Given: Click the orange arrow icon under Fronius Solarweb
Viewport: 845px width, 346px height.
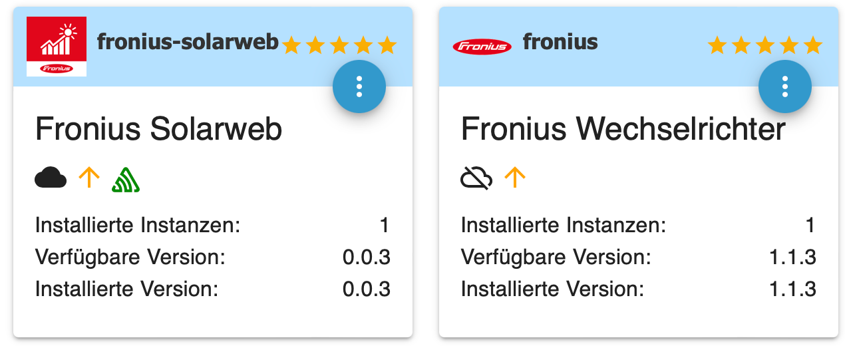Looking at the screenshot, I should coord(89,178).
